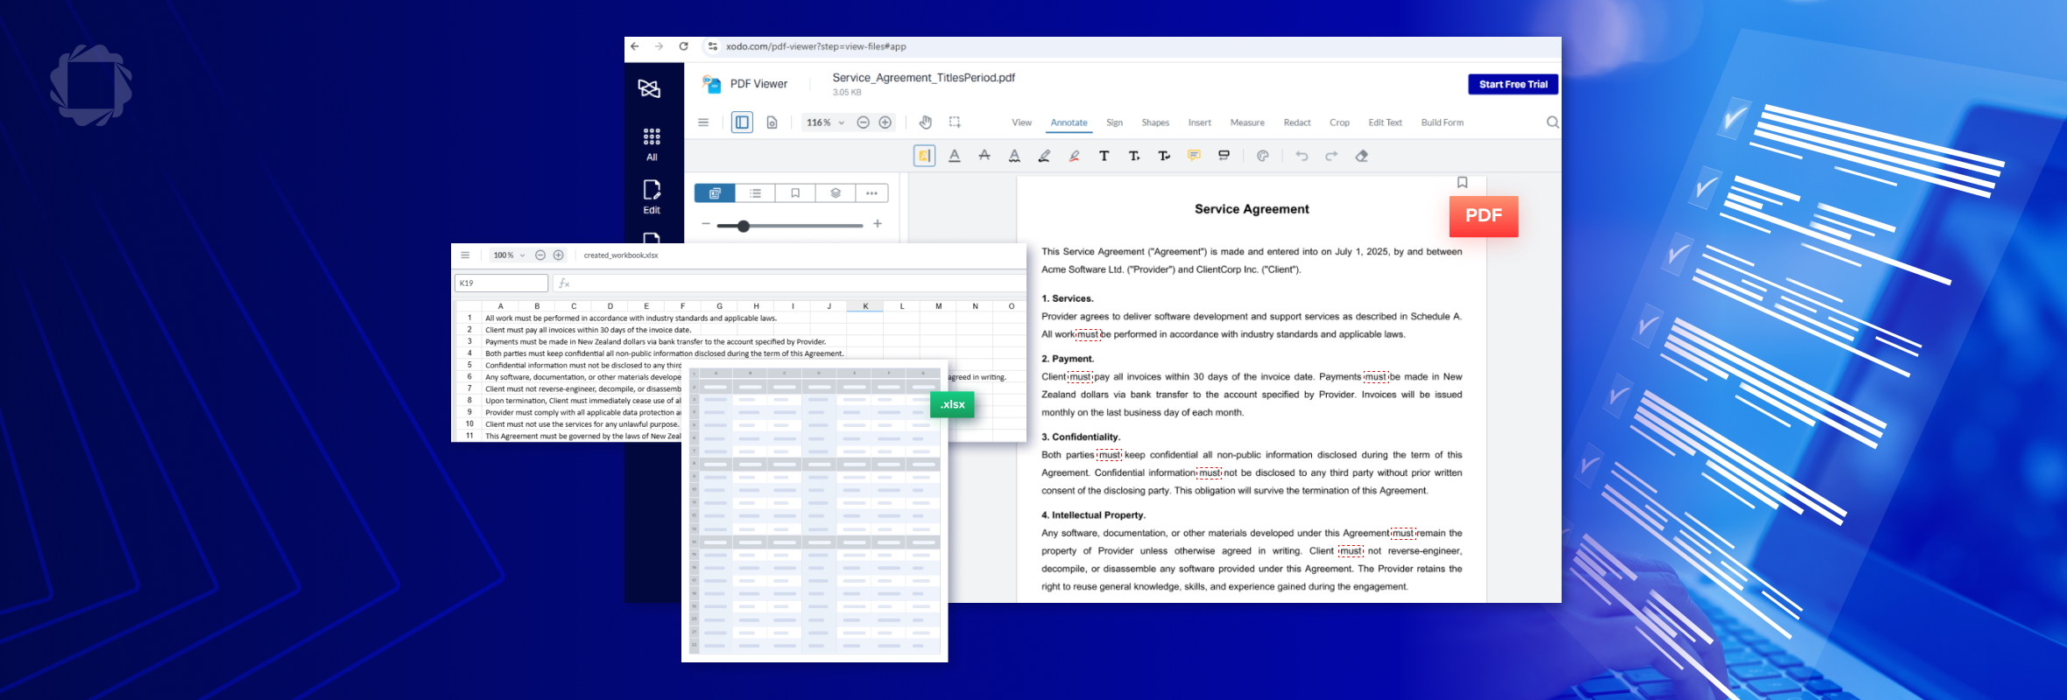Open the PDF viewer hamburger menu

click(x=703, y=122)
